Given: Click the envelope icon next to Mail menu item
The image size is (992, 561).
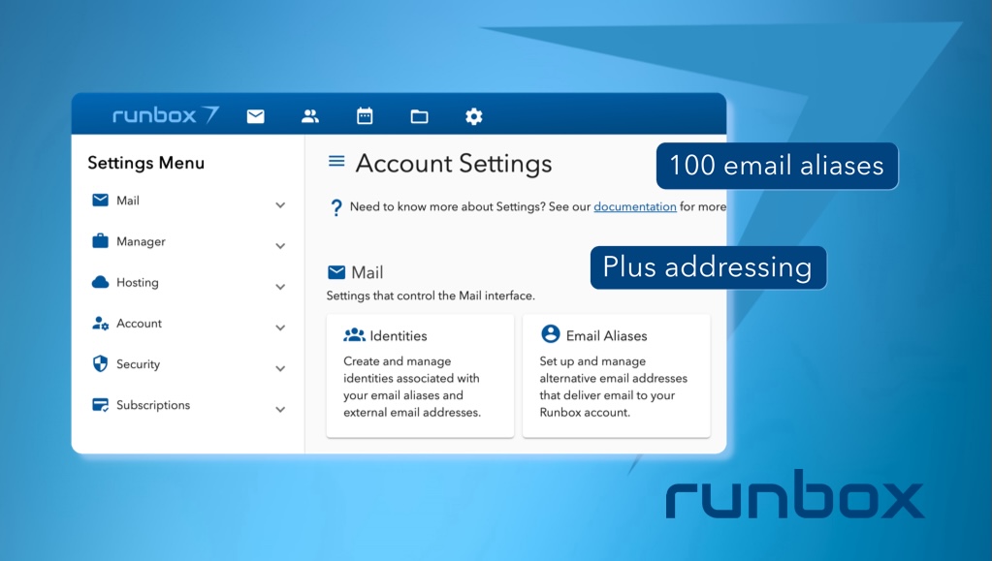Looking at the screenshot, I should coord(101,200).
